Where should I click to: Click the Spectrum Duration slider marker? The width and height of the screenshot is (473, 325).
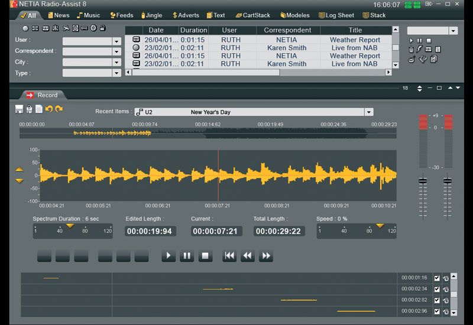click(70, 226)
